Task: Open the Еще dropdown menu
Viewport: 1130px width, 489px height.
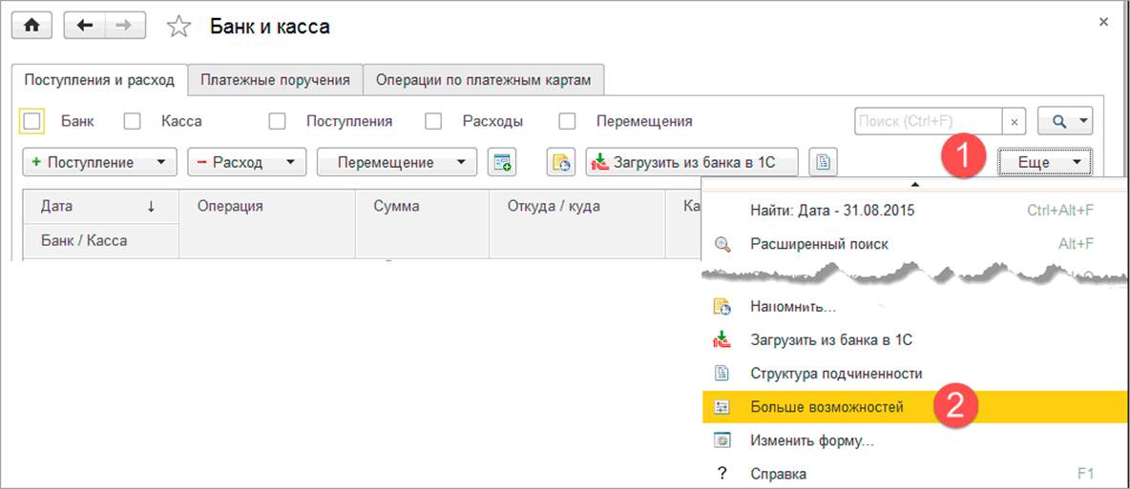Action: pos(1043,162)
